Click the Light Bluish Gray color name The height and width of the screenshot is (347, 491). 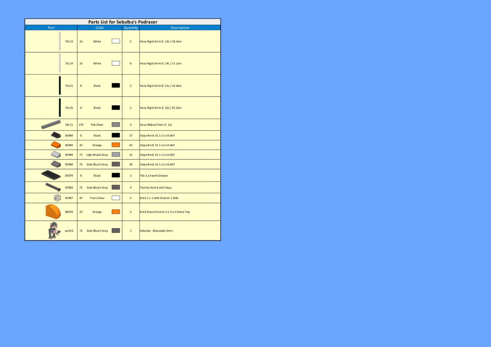pos(97,155)
